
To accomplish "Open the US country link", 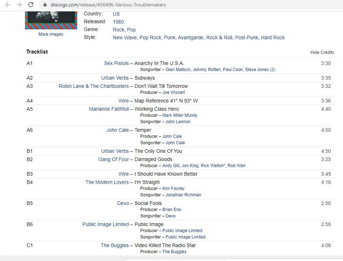I will (x=116, y=14).
